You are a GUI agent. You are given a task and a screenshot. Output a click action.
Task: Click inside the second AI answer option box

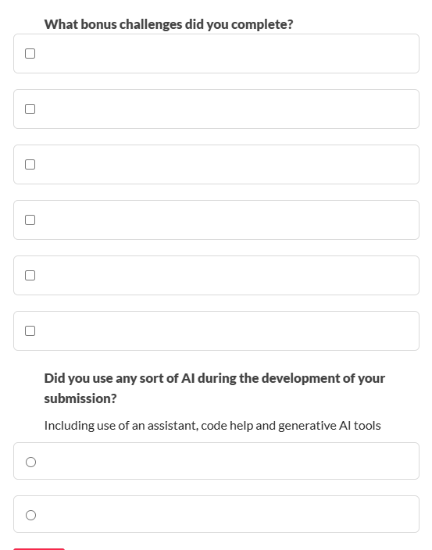(x=216, y=514)
